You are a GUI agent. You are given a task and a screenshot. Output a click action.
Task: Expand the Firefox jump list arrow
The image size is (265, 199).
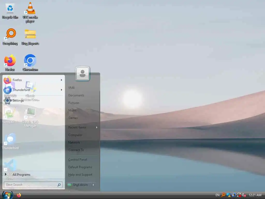[61, 80]
